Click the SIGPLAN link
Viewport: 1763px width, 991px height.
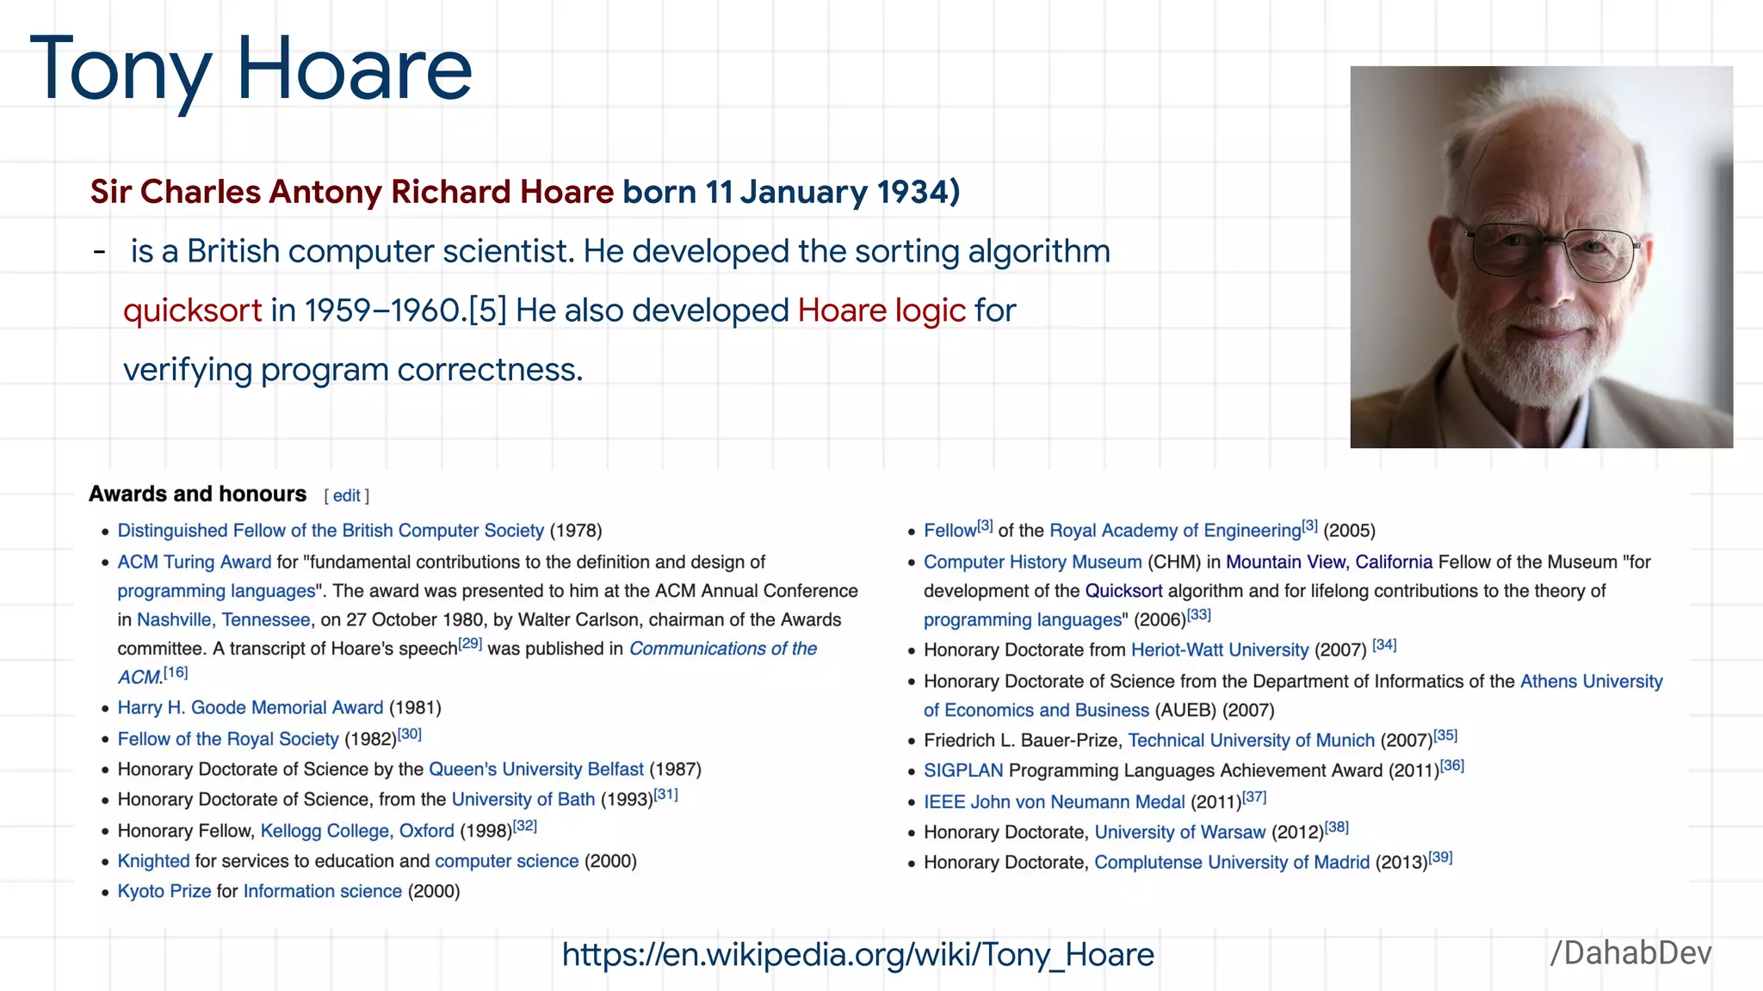(x=963, y=771)
